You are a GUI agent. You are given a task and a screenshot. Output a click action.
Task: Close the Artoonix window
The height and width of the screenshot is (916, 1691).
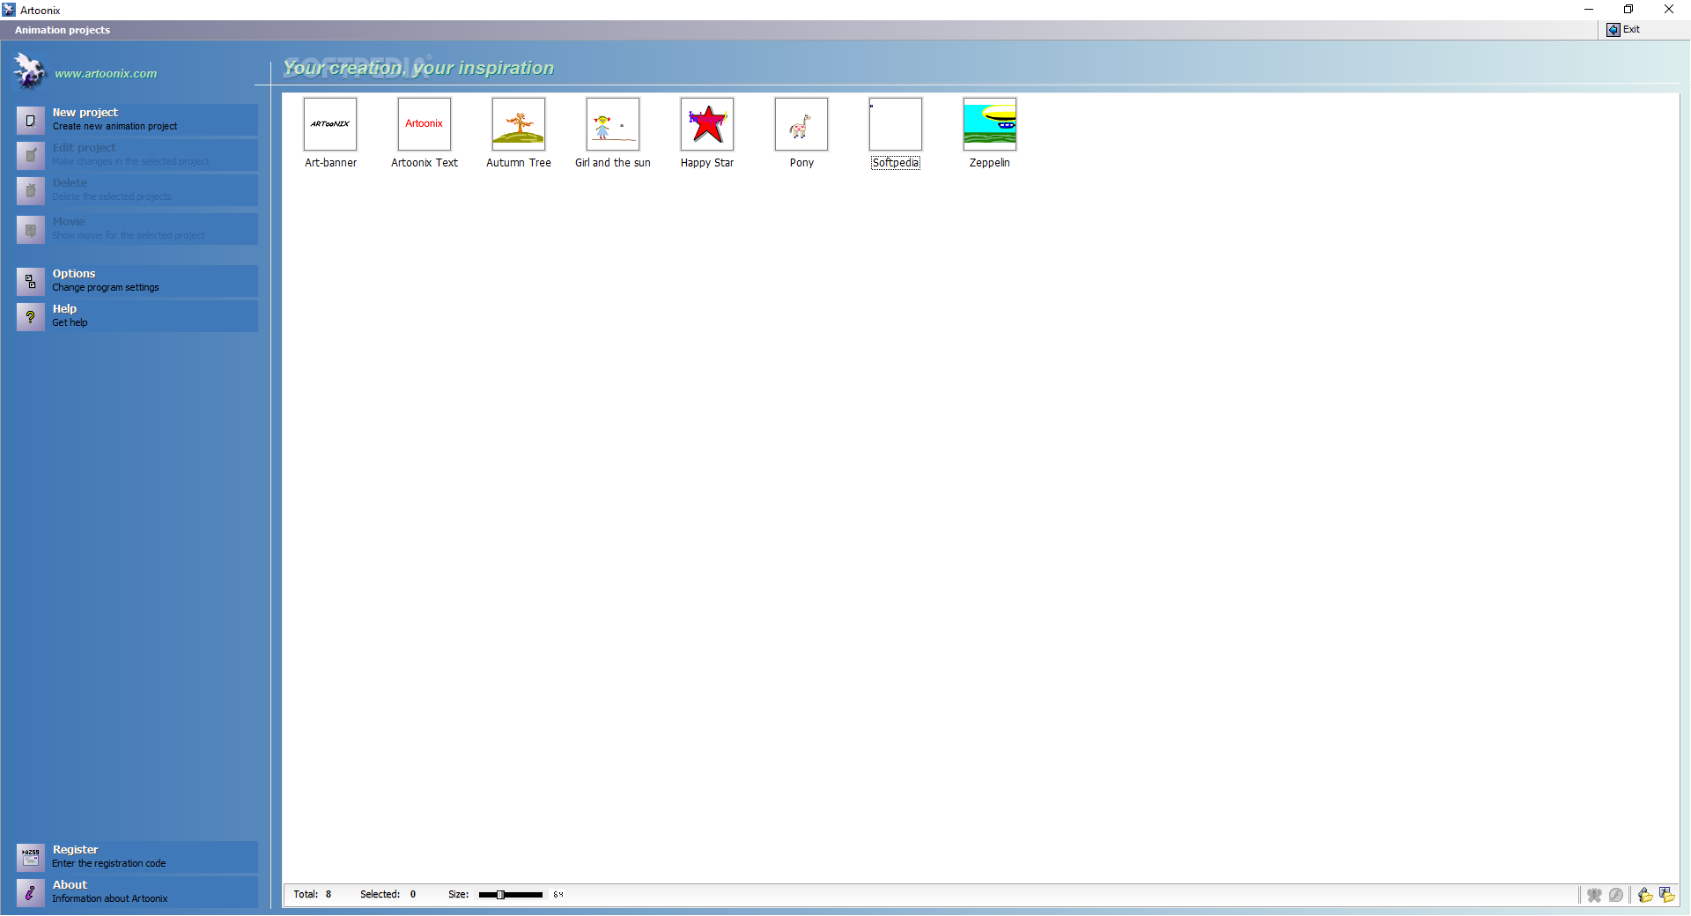(1669, 10)
